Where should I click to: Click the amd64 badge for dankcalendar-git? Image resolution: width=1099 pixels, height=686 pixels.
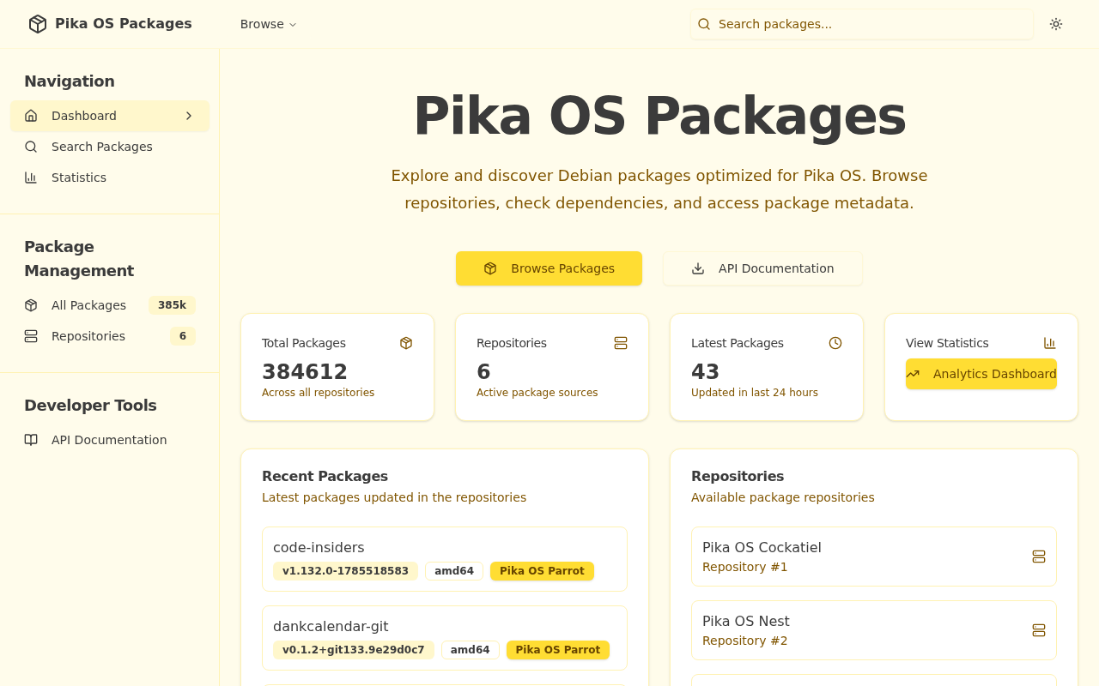click(x=471, y=650)
